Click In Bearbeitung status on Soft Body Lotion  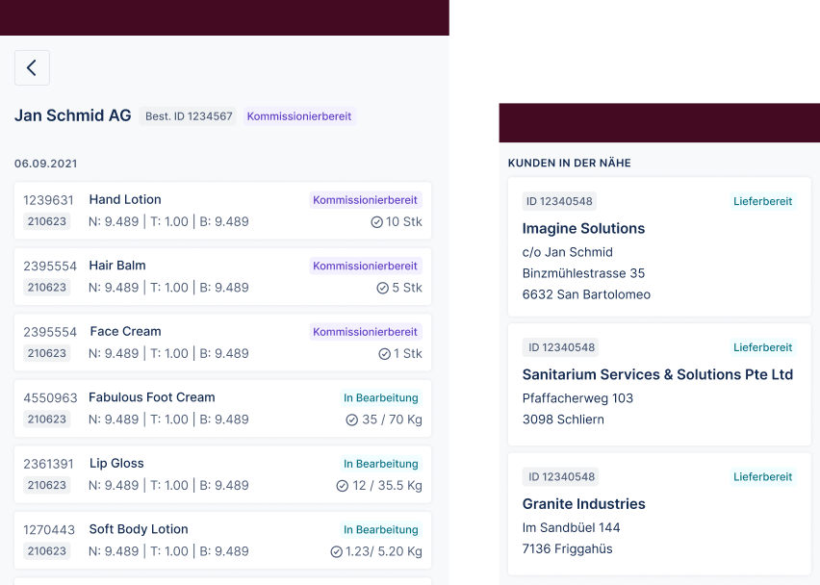381,529
